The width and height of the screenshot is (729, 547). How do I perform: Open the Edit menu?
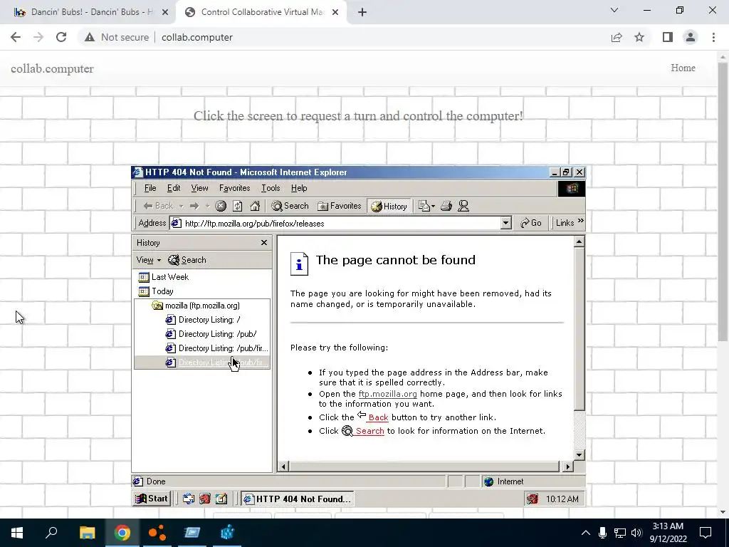pos(174,188)
